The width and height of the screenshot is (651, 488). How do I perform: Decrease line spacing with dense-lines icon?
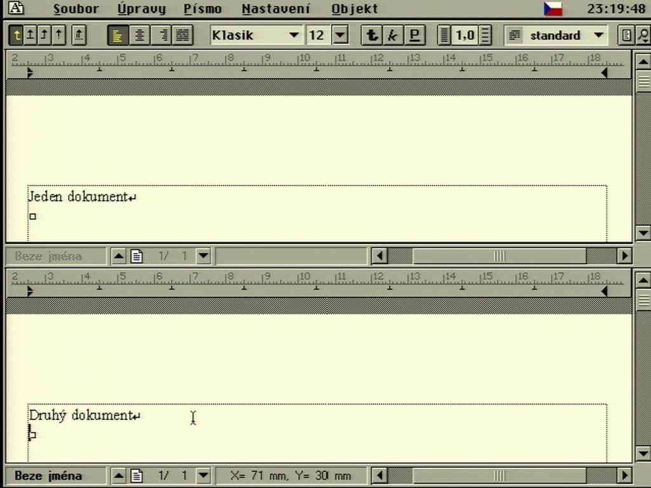click(444, 36)
